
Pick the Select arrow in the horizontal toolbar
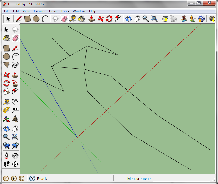tap(8, 19)
